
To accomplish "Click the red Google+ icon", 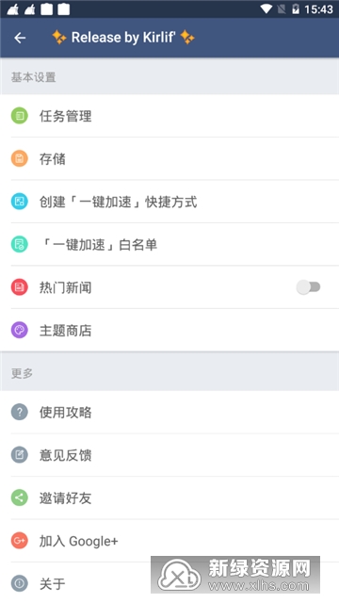I will [19, 541].
